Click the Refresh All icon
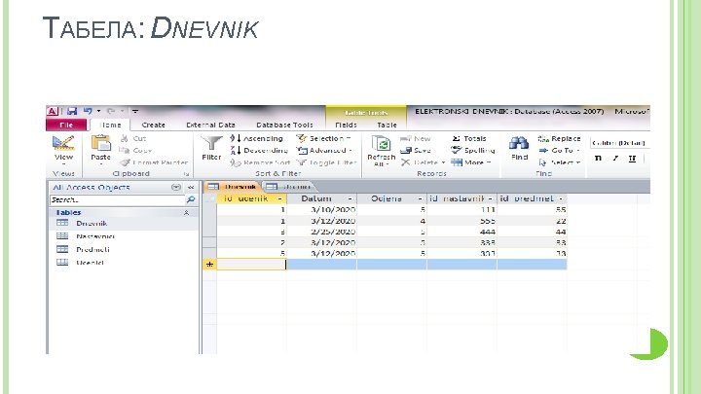Viewport: 701px width, 394px height. (x=382, y=144)
